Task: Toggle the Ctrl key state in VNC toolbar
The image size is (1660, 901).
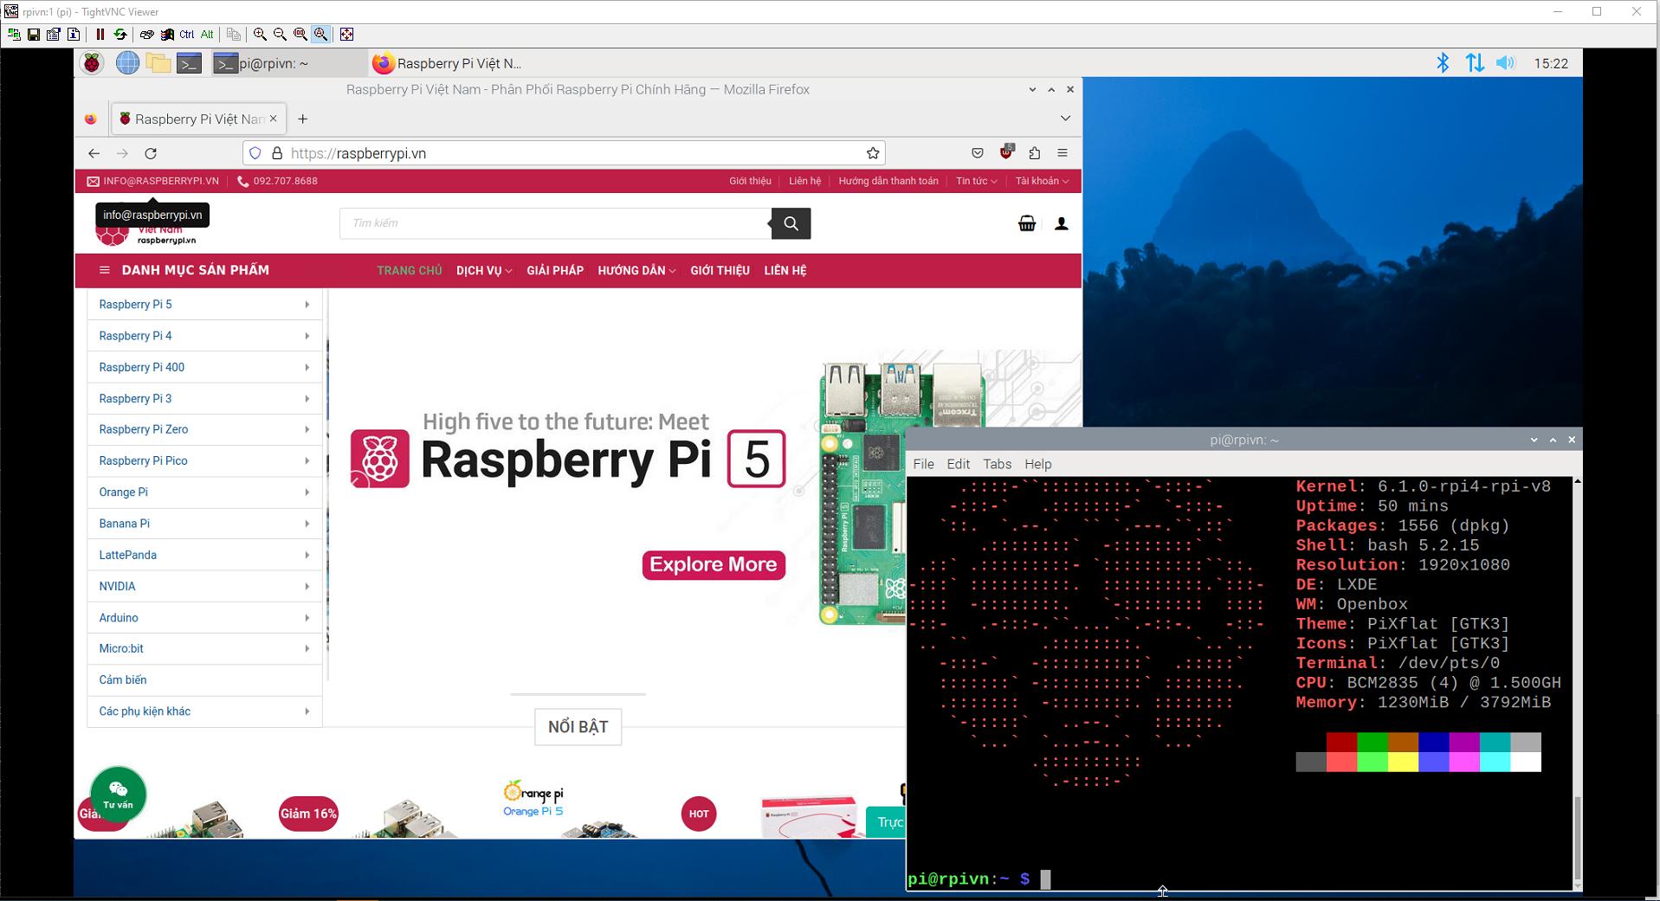Action: pyautogui.click(x=186, y=35)
